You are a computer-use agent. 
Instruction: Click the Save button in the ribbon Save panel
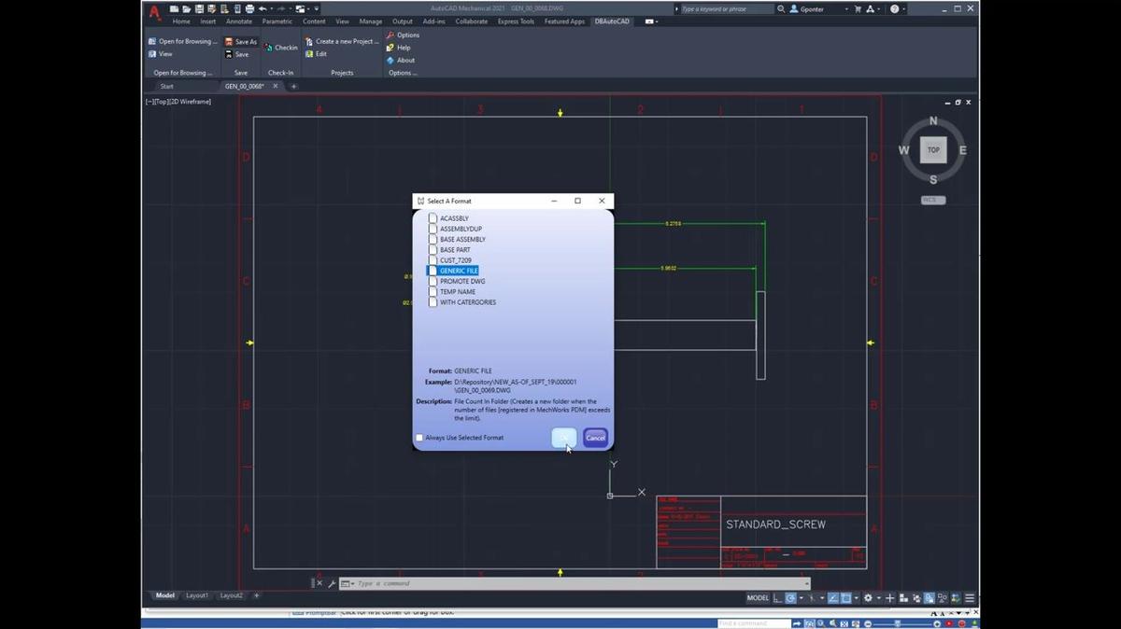tap(237, 54)
